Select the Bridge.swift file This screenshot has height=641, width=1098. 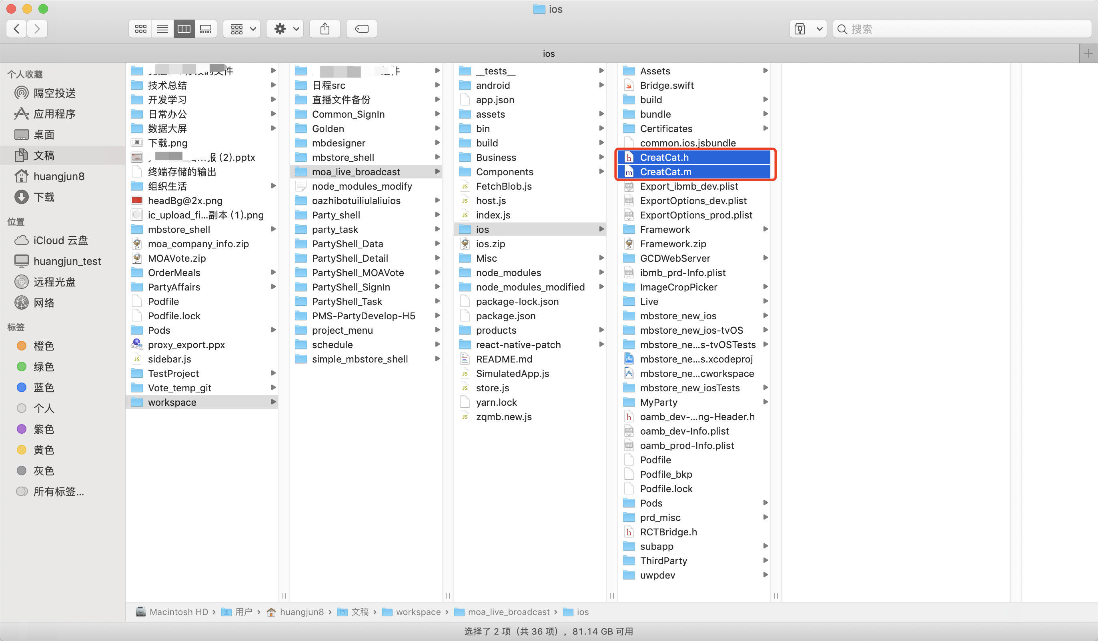pos(666,85)
